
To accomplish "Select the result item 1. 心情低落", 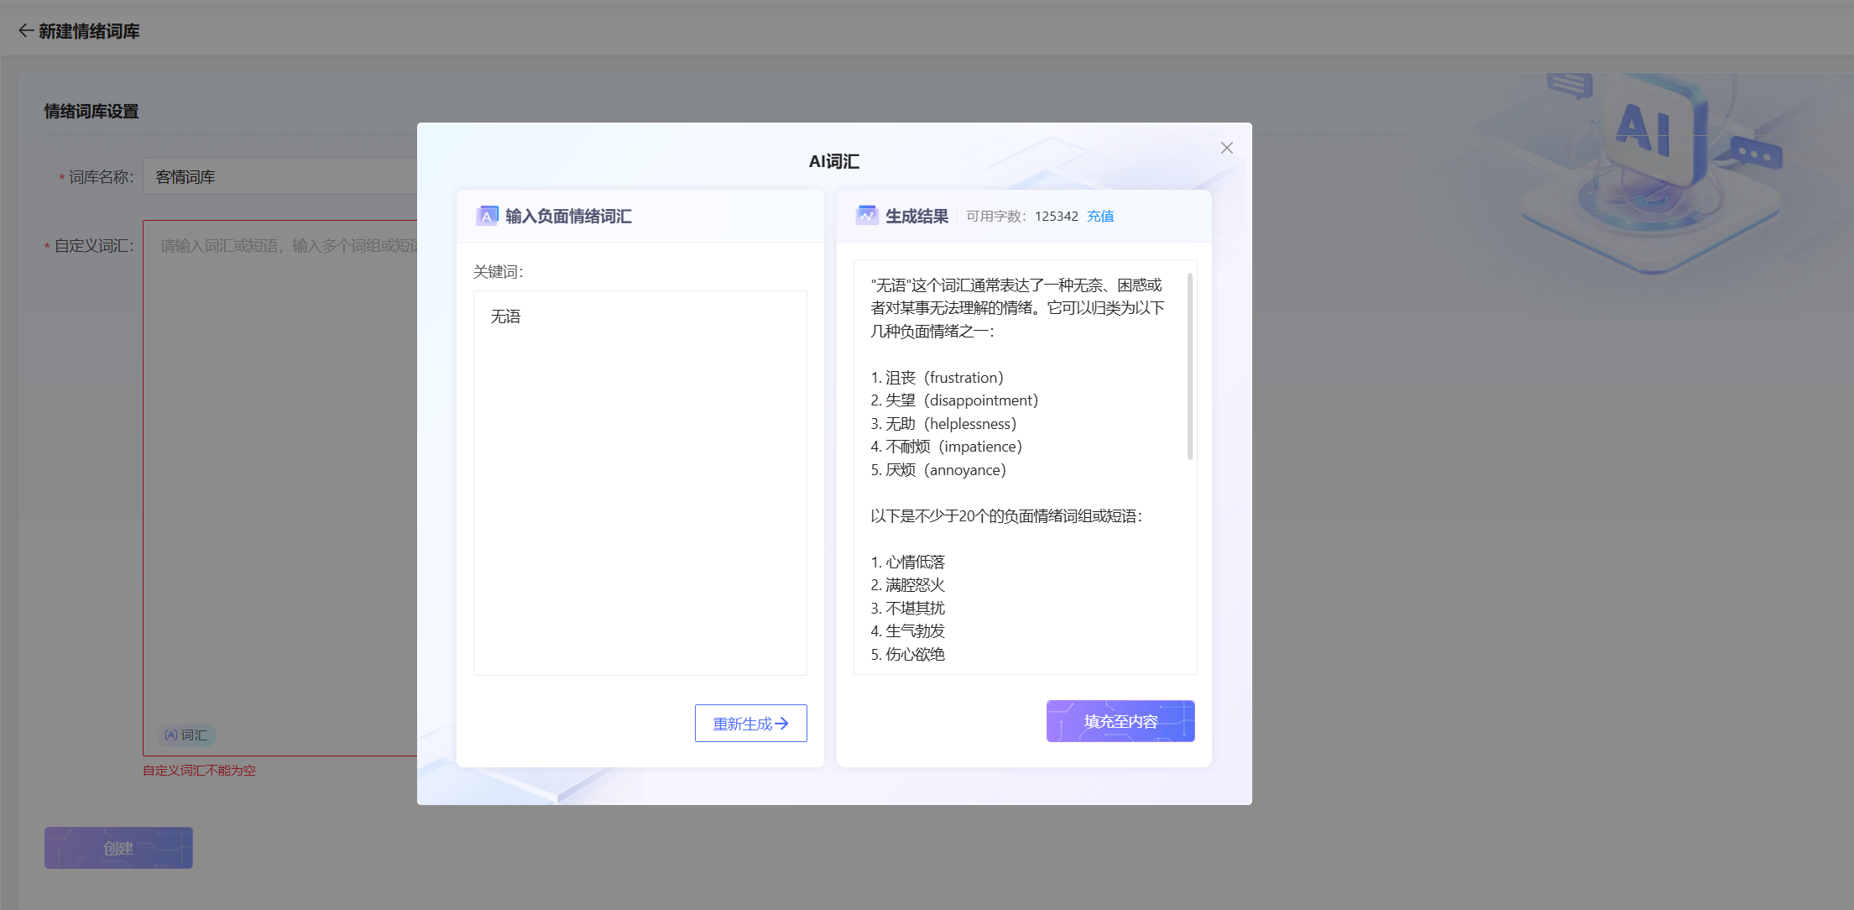I will pyautogui.click(x=908, y=562).
